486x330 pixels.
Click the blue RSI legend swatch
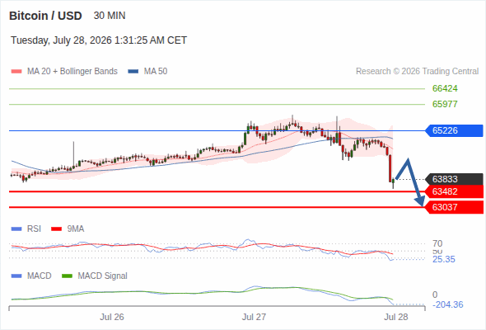(x=16, y=229)
